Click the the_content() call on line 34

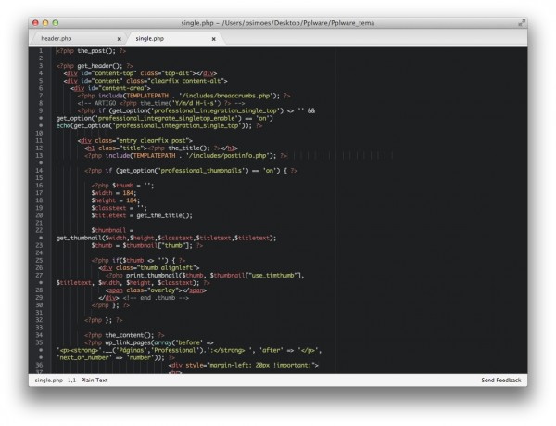point(130,335)
